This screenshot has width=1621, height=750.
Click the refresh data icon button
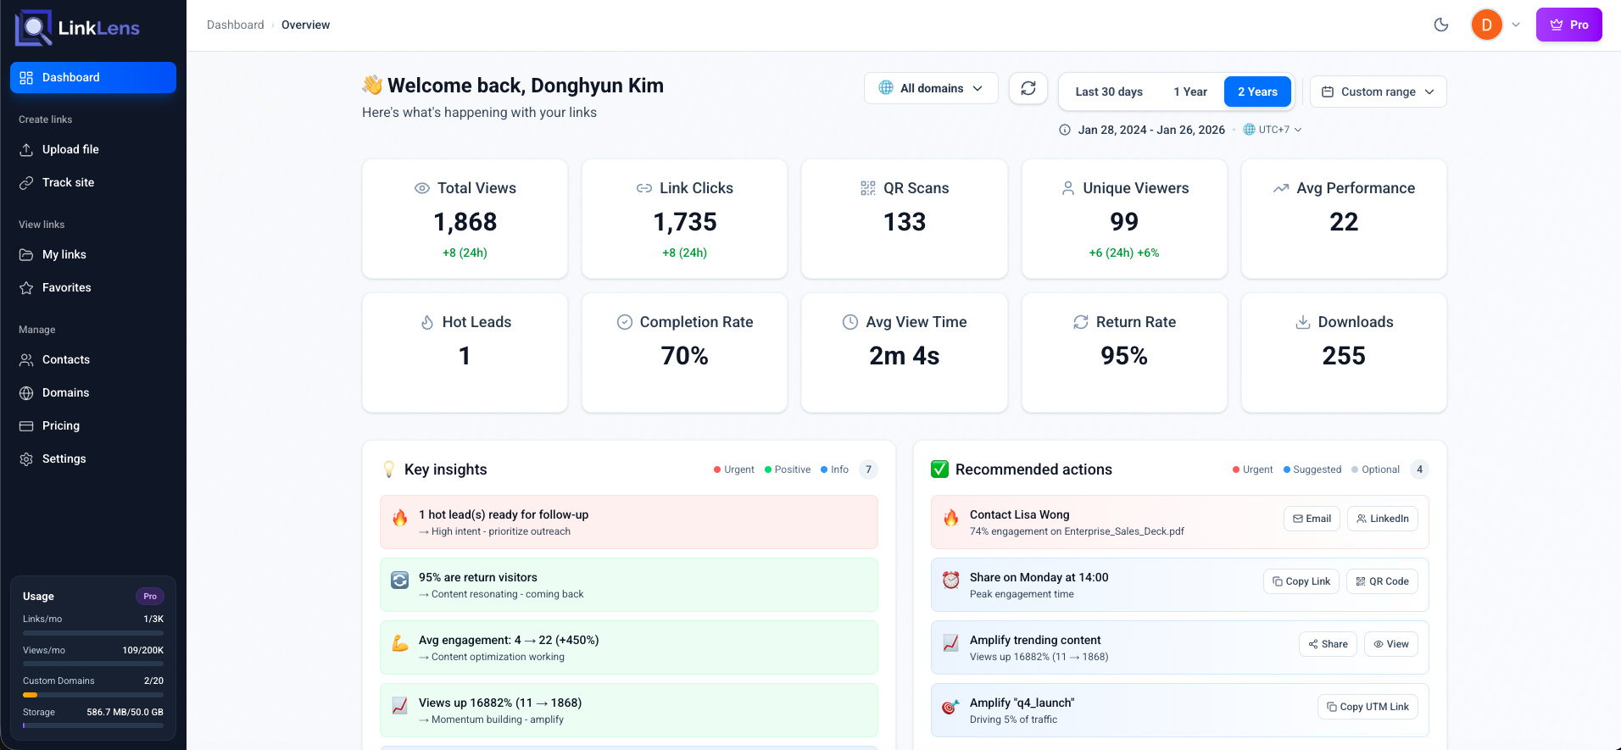pos(1028,88)
